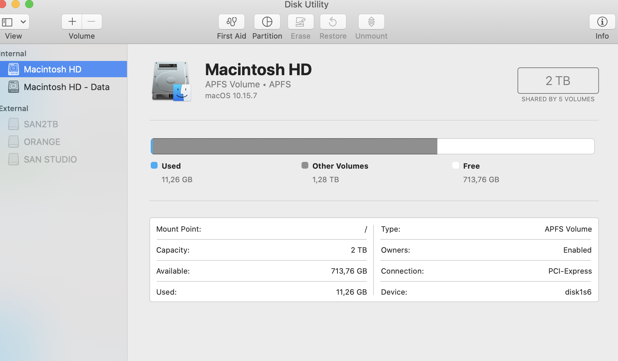Screen dimensions: 618x361
Task: Click the Connection 'PCI-Express' value
Action: pos(570,271)
